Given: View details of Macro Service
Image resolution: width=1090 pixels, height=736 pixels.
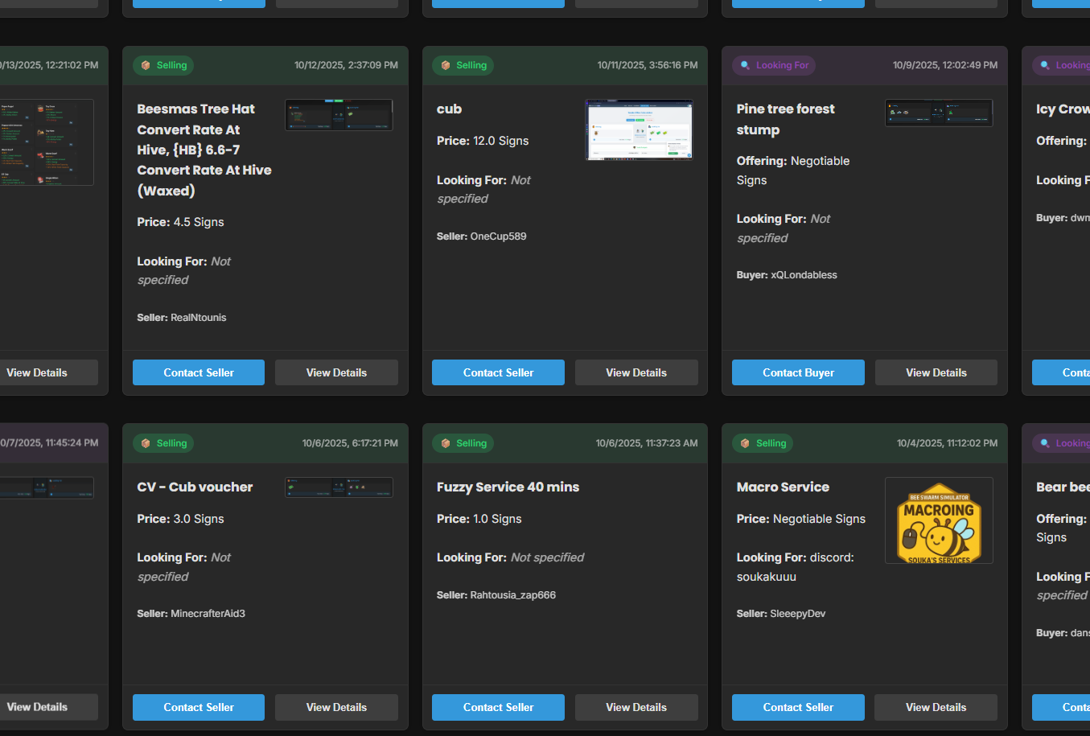Looking at the screenshot, I should 936,707.
